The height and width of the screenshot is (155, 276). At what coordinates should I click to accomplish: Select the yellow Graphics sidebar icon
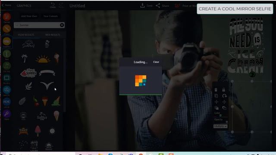click(x=7, y=41)
